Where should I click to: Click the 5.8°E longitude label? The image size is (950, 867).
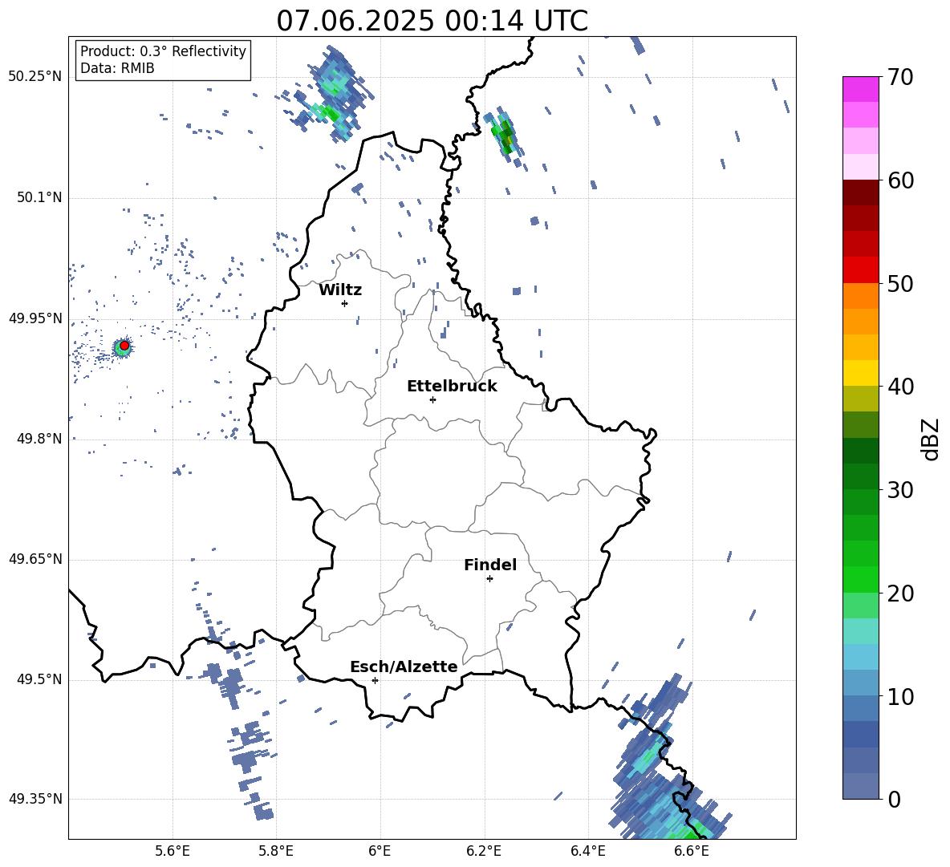tap(276, 851)
